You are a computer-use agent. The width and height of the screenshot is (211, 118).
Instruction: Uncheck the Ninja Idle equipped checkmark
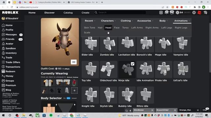(x=133, y=64)
